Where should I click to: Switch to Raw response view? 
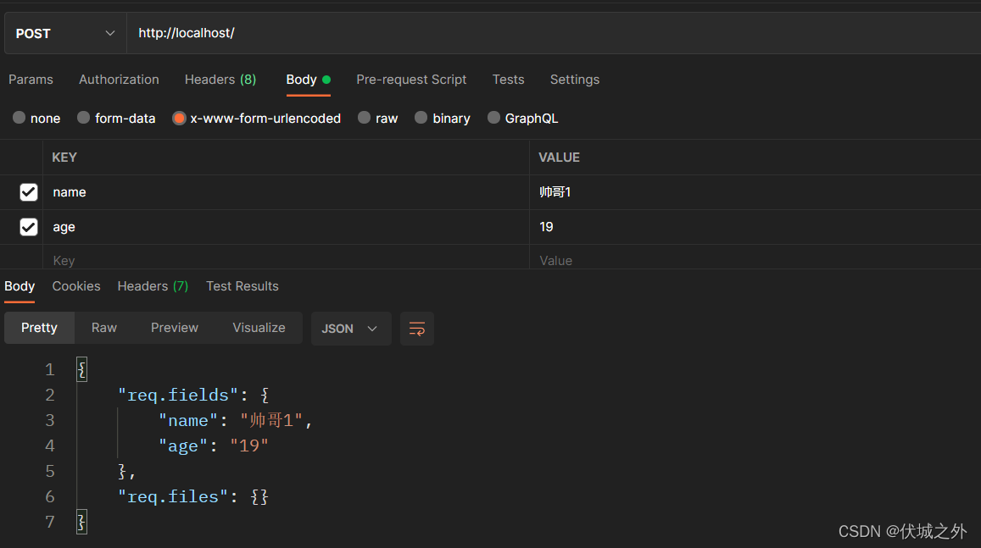[103, 327]
